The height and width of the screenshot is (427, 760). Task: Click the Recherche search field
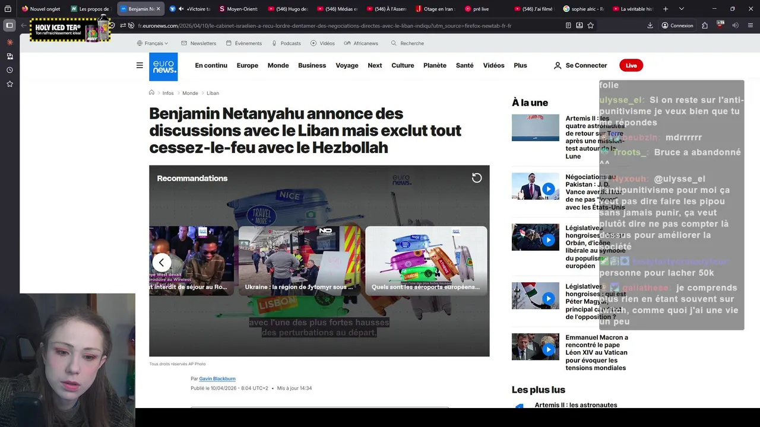tap(408, 43)
